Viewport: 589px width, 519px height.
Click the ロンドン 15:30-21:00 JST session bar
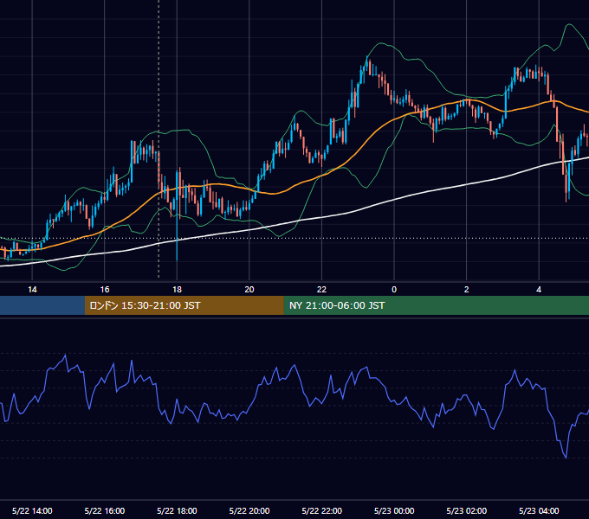click(184, 305)
